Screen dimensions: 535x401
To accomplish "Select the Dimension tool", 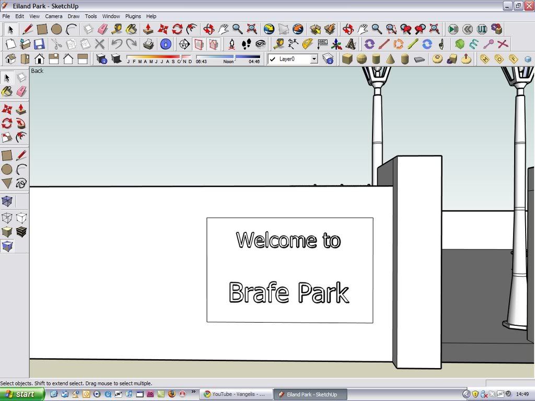I will pyautogui.click(x=293, y=44).
